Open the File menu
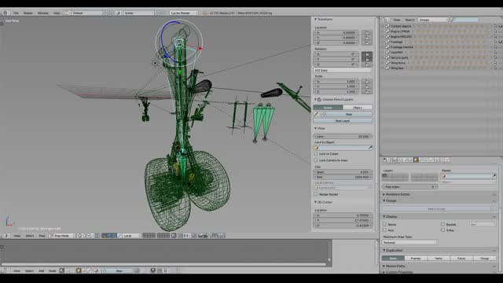This screenshot has width=503, height=283. 16,13
